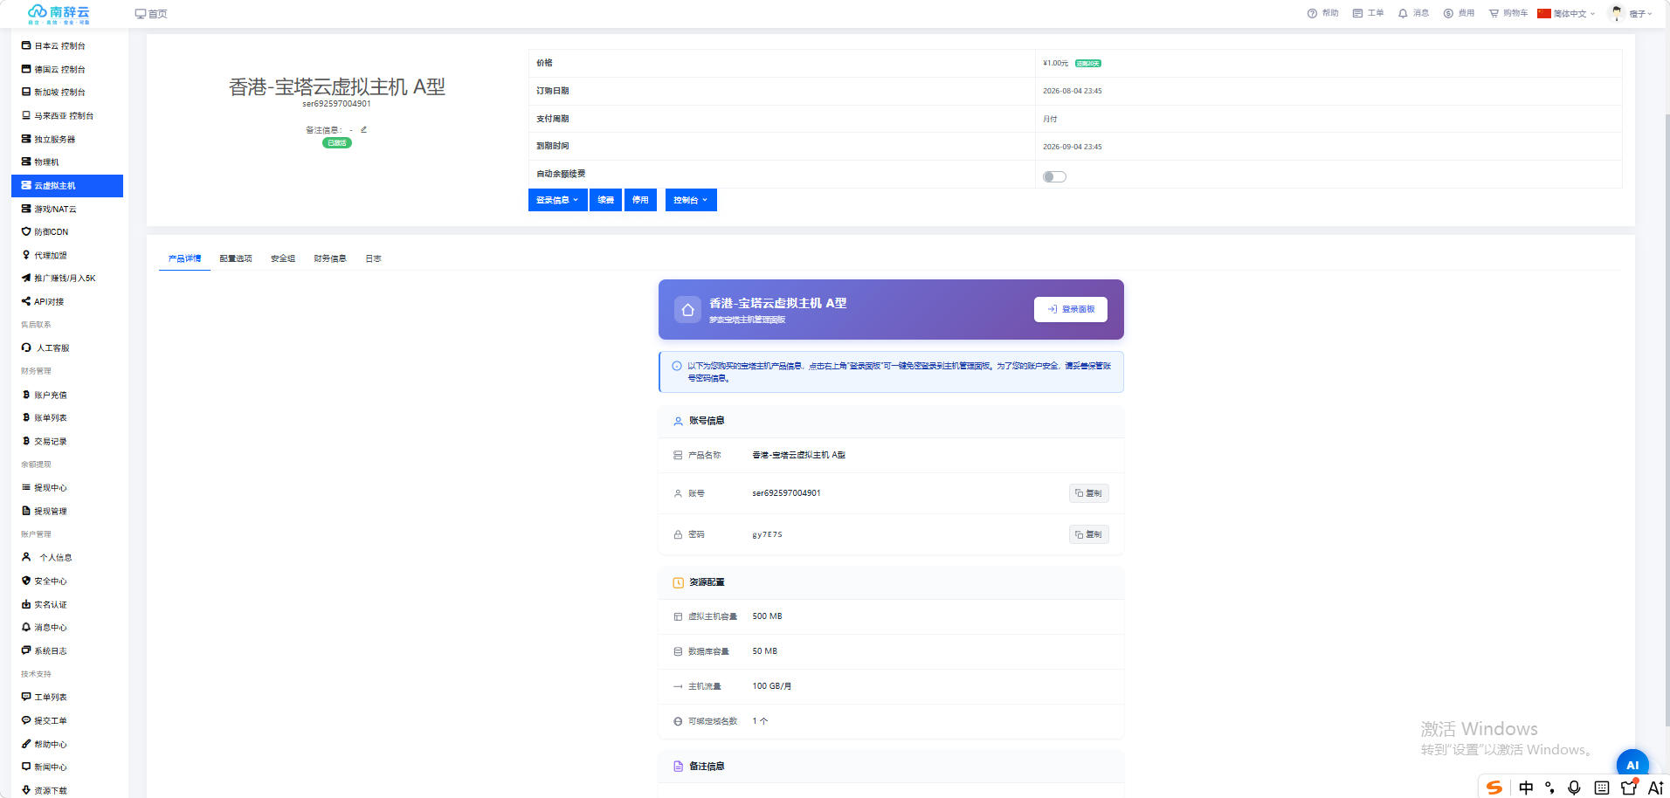Go to 独立服务器 in sidebar
Viewport: 1670px width, 798px height.
67,139
